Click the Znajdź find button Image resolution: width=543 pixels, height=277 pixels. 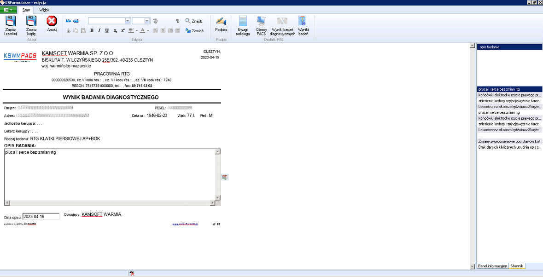tap(194, 21)
